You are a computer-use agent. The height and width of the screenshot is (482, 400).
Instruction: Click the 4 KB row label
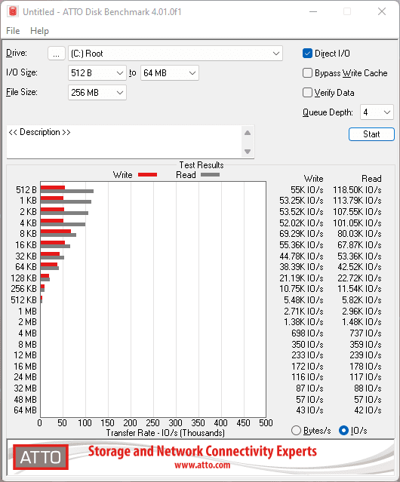28,223
